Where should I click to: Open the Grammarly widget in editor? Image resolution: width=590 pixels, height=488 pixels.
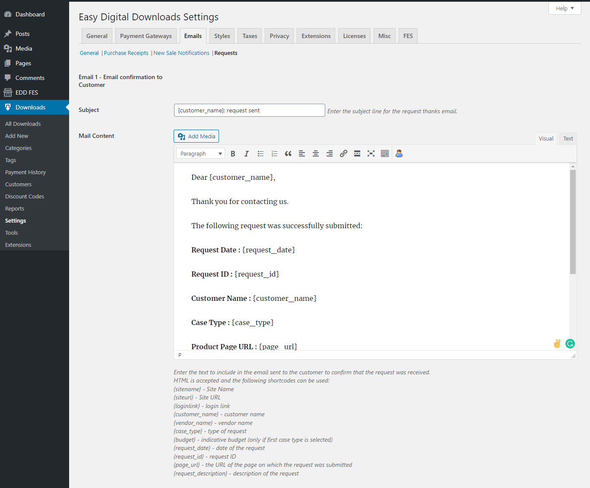point(570,344)
